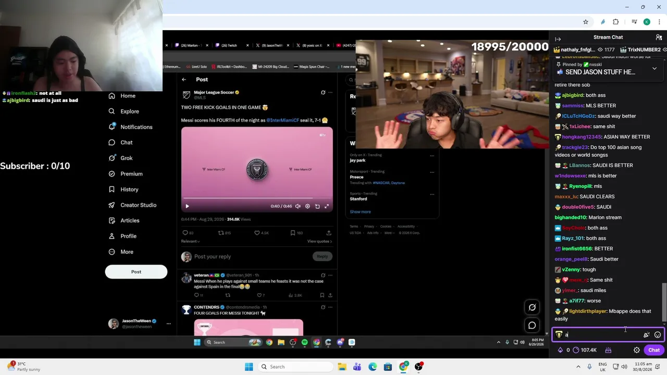The height and width of the screenshot is (375, 667).
Task: Expand More options in X sidebar
Action: pyautogui.click(x=121, y=252)
